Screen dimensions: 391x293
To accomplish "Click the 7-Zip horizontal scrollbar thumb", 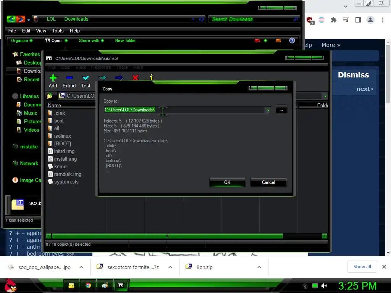I will point(167,236).
